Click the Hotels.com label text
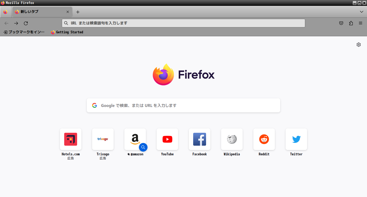 pyautogui.click(x=71, y=154)
